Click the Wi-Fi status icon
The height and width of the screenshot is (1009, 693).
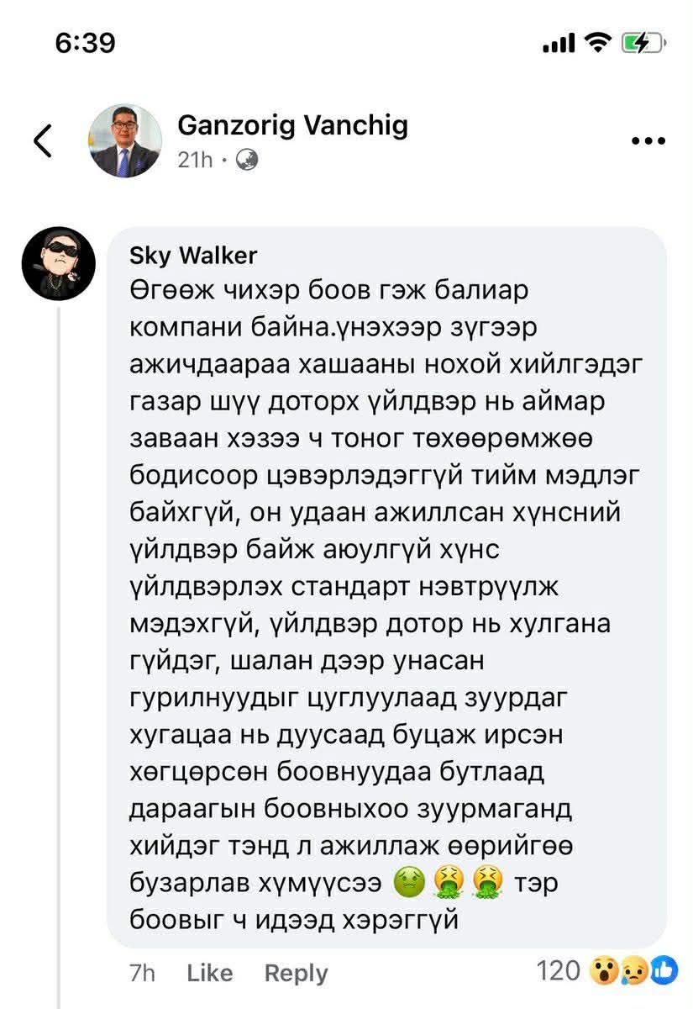[x=598, y=42]
